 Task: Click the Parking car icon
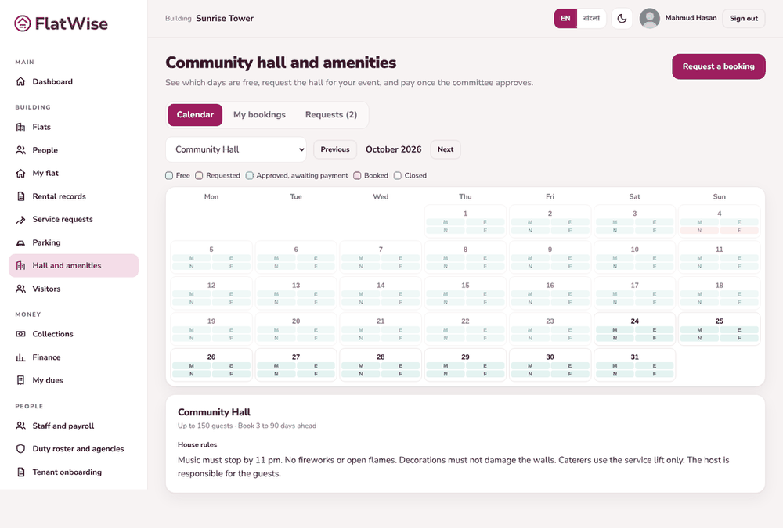point(20,242)
